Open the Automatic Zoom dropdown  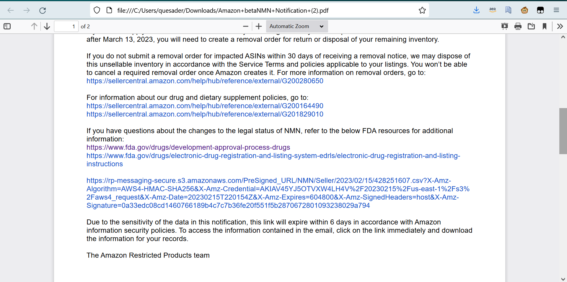(x=297, y=26)
